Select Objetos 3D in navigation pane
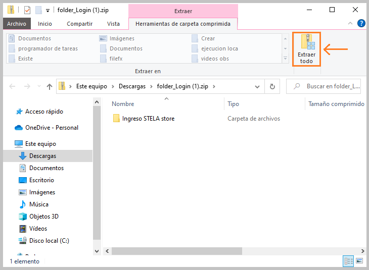This screenshot has width=369, height=270. [x=38, y=217]
